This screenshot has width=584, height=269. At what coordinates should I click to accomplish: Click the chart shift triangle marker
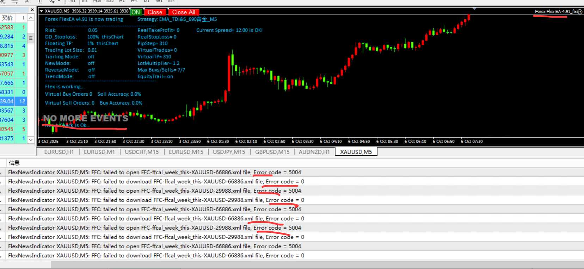click(474, 8)
